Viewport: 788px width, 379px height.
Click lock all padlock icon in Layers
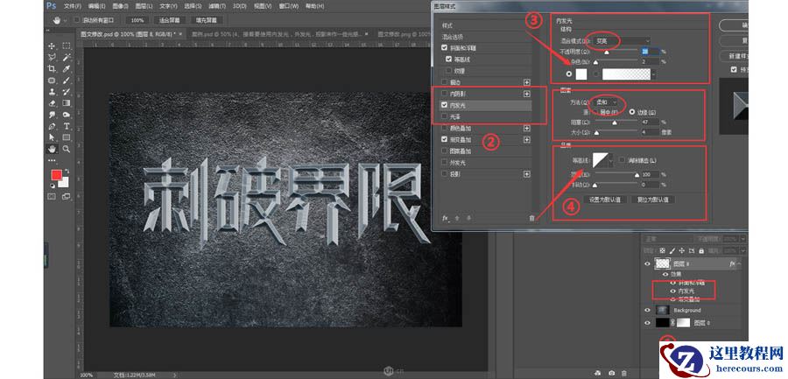click(x=701, y=250)
